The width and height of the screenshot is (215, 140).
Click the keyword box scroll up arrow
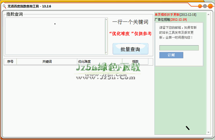[106, 19]
